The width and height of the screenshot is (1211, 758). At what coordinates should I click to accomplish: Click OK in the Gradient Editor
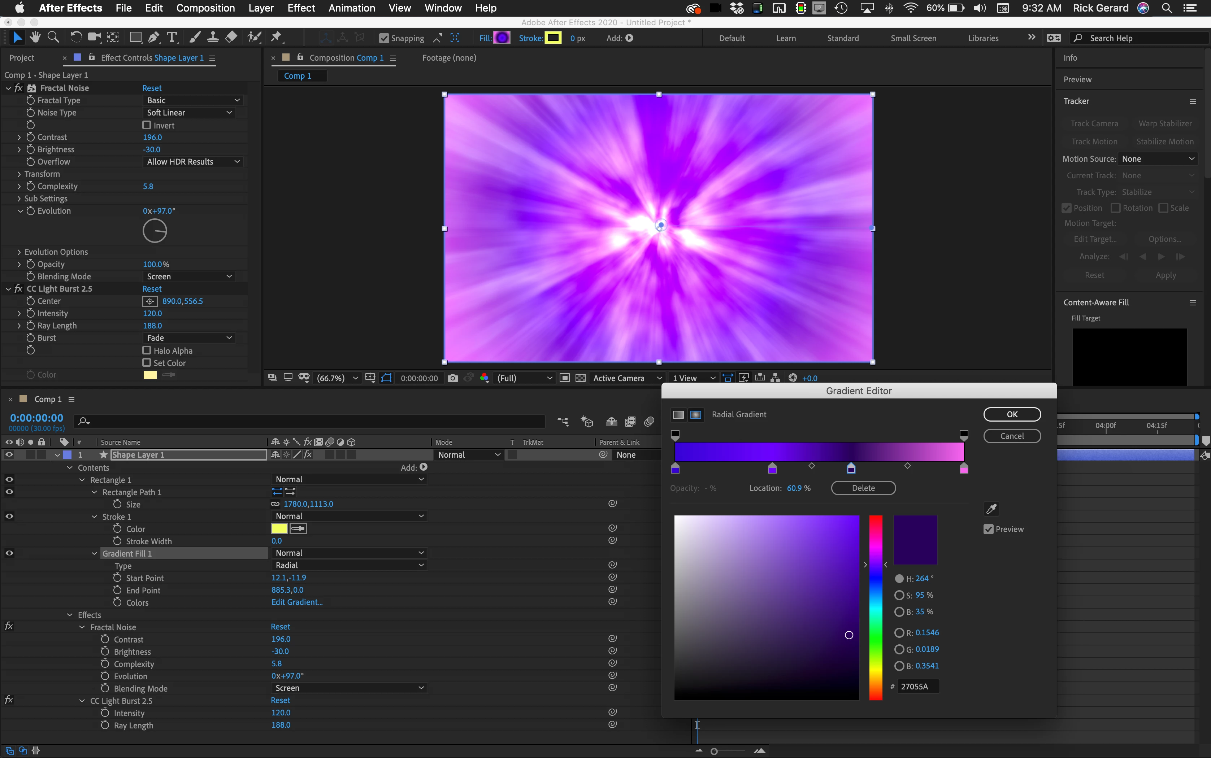pos(1012,415)
